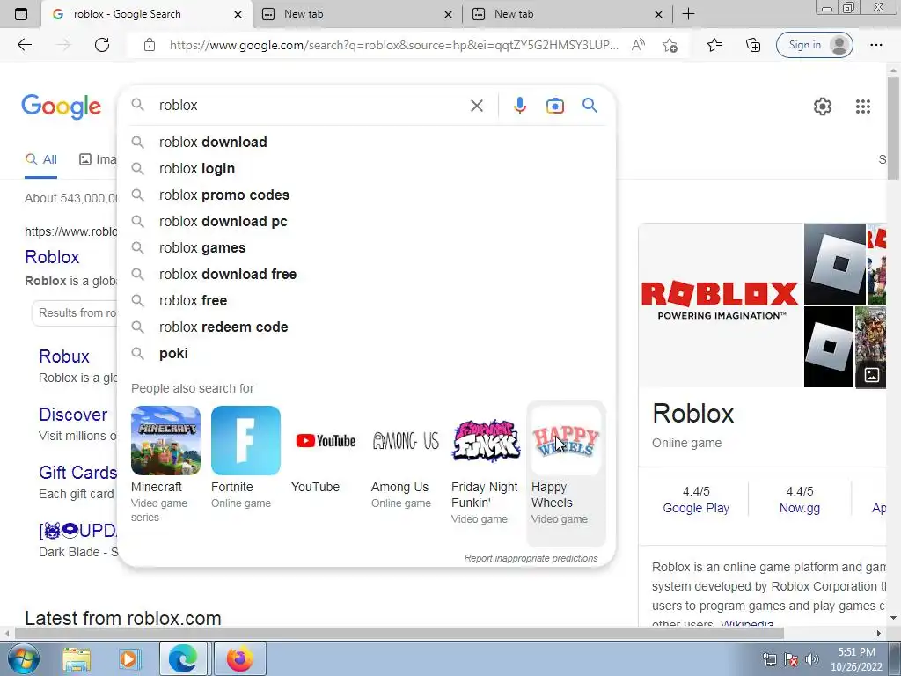901x676 pixels.
Task: Clear the search box with X icon
Action: [476, 106]
